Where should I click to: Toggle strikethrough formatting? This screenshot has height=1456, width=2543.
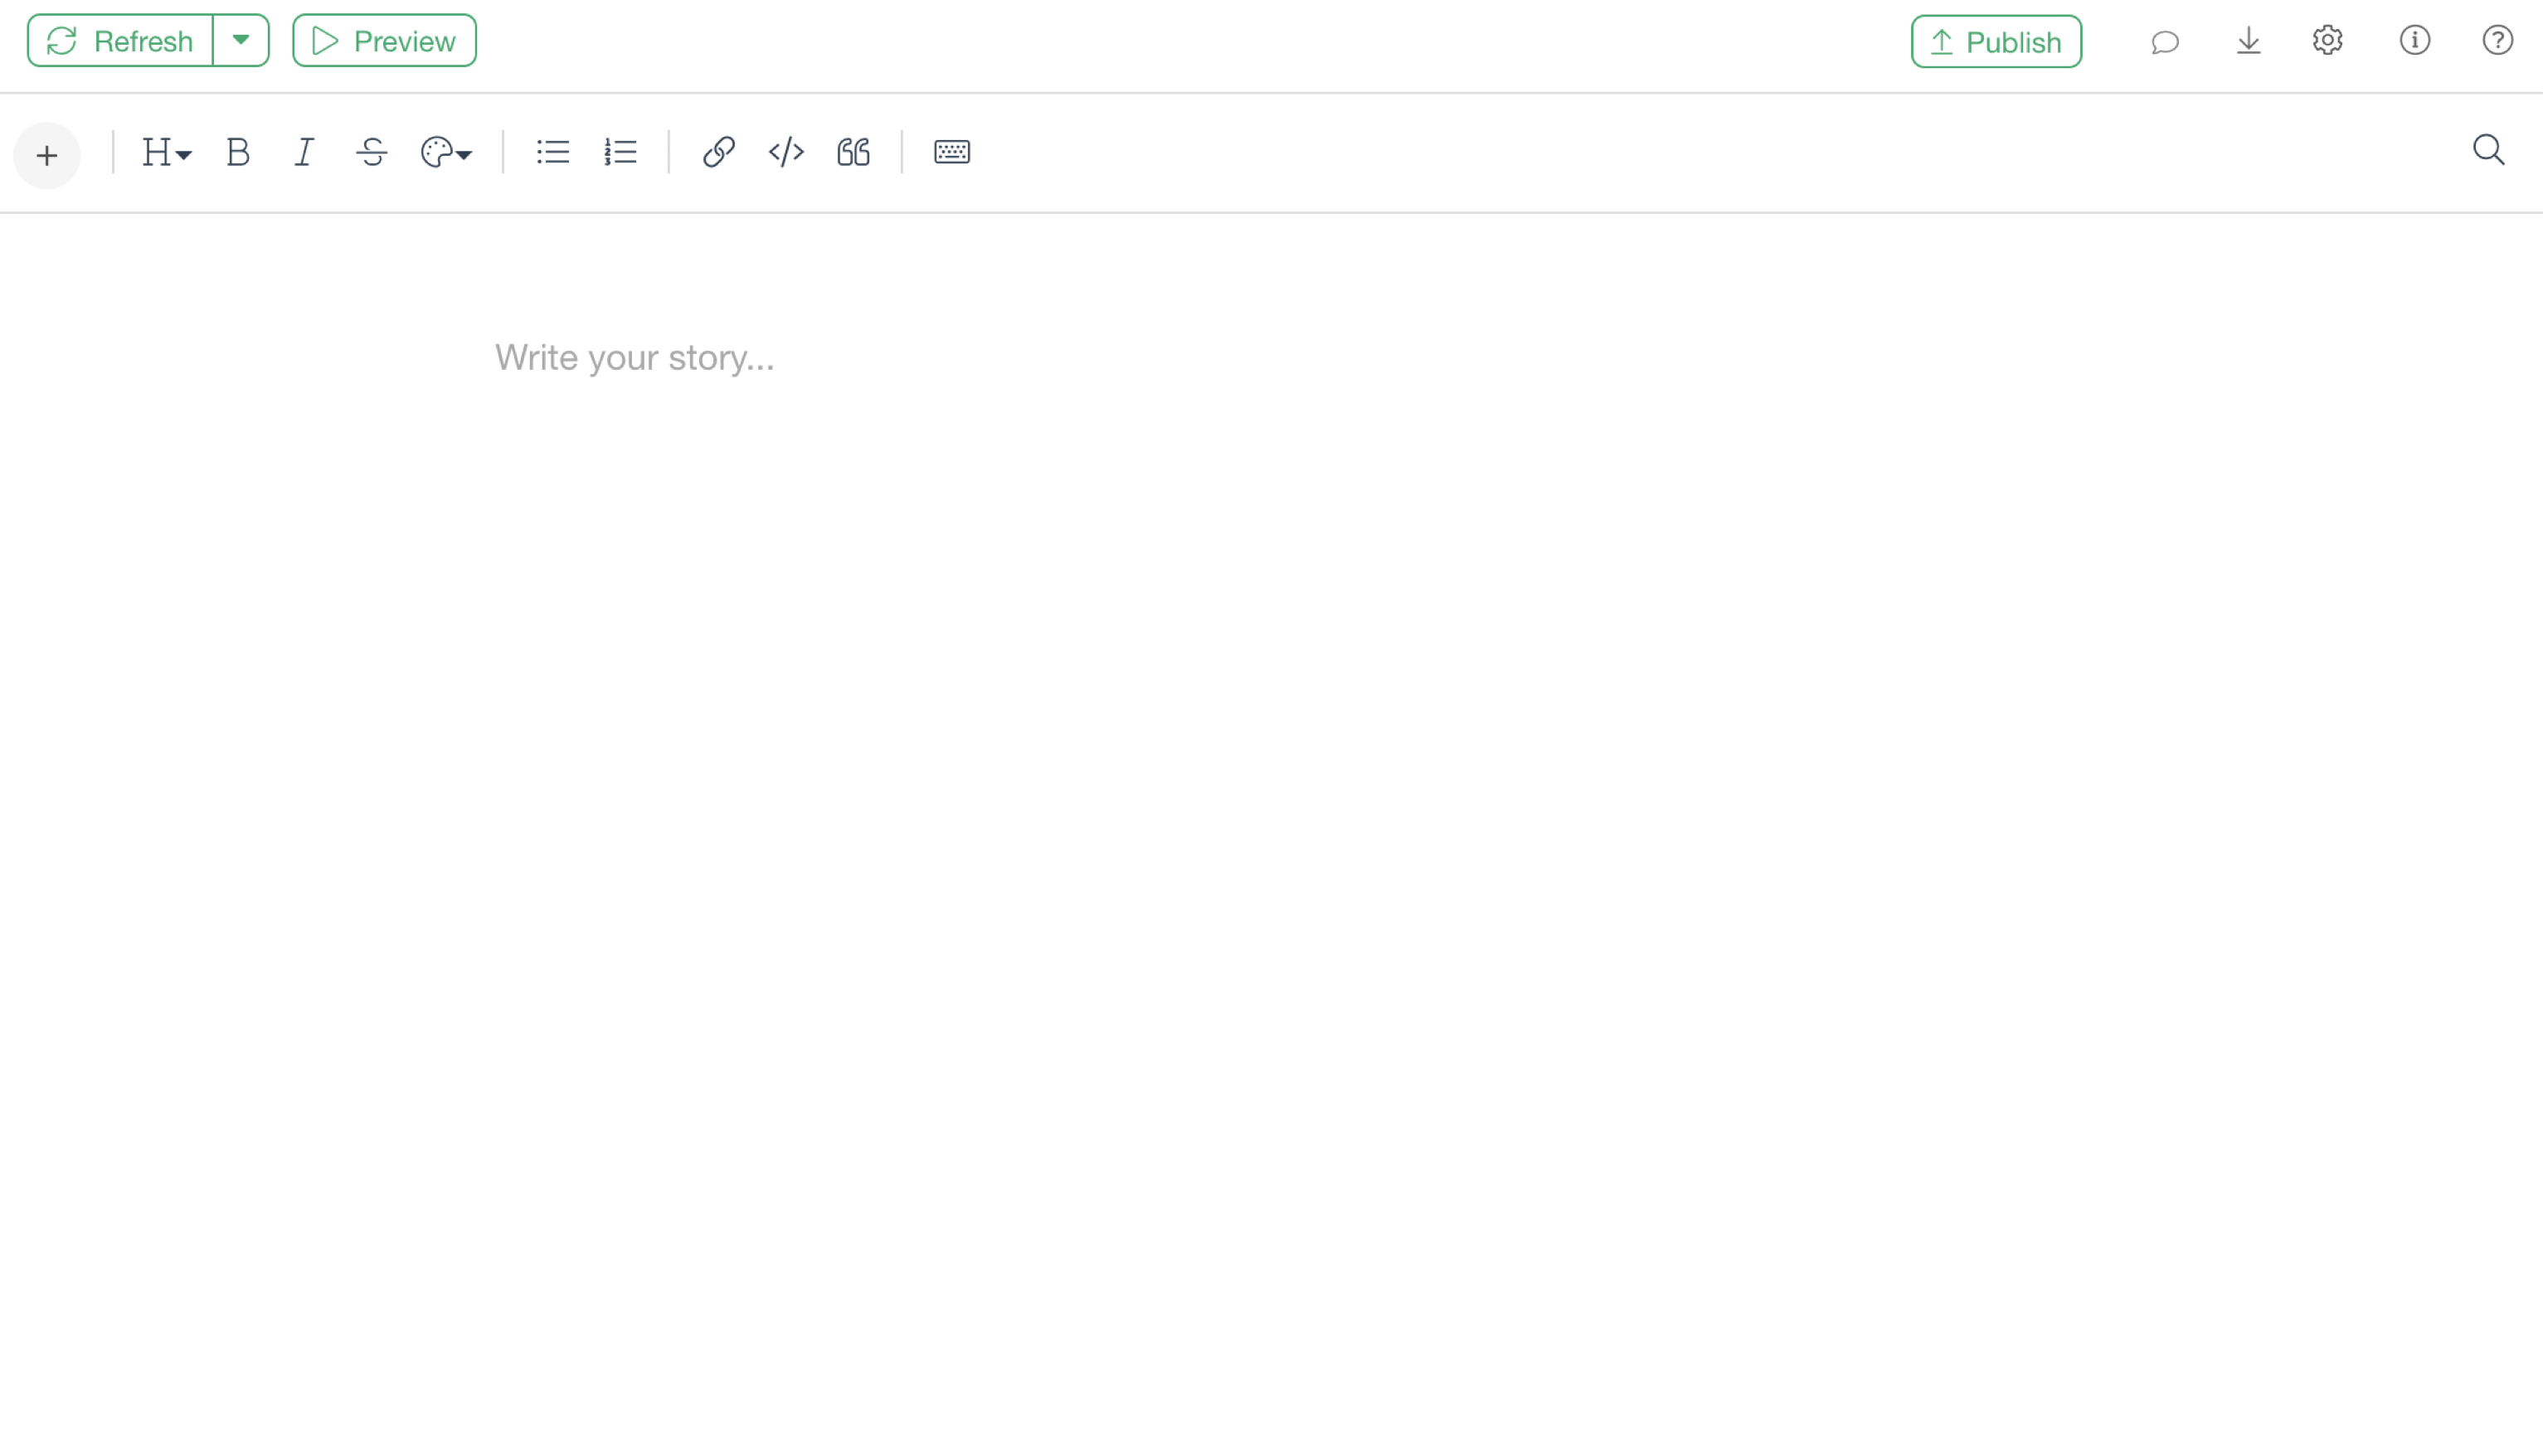(371, 152)
